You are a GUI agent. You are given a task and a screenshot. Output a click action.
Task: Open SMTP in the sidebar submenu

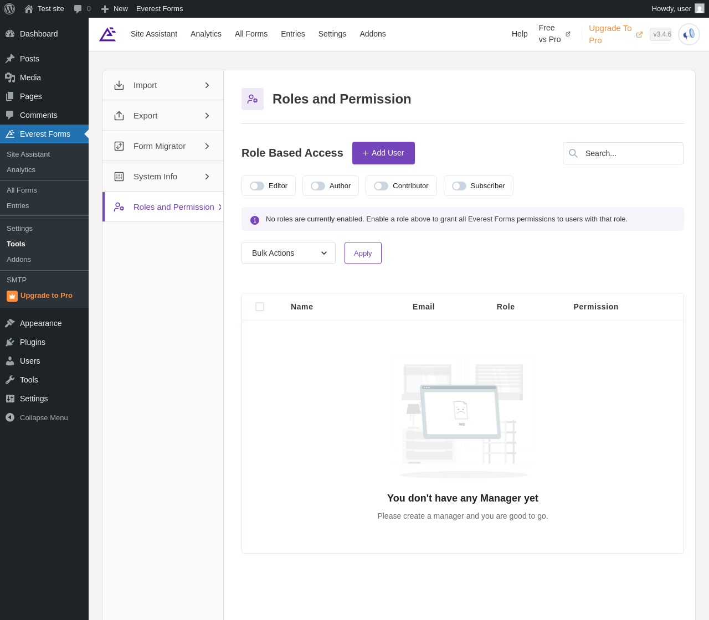[17, 280]
